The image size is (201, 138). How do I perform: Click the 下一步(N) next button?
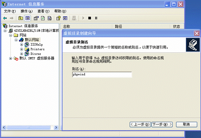162,124
